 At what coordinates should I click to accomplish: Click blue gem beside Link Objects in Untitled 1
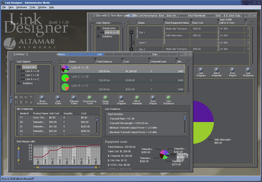click(54, 62)
